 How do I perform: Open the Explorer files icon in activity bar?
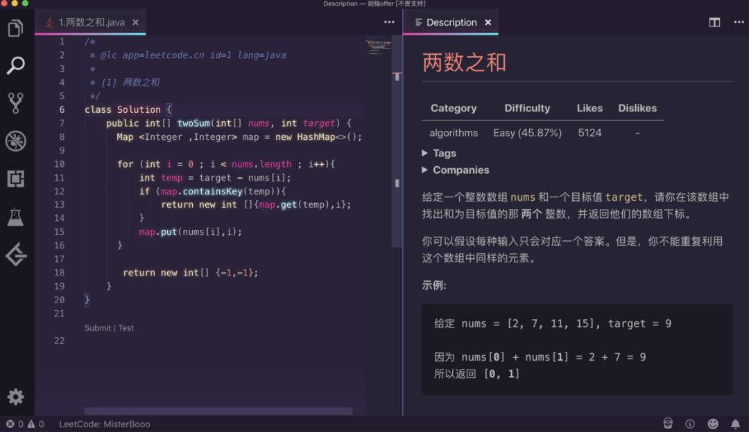point(16,28)
